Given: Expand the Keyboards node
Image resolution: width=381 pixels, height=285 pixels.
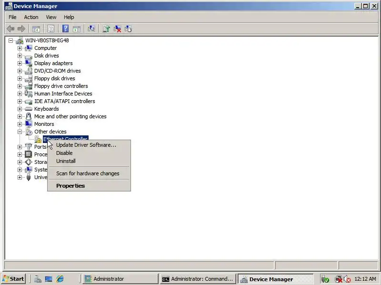Looking at the screenshot, I should coord(20,109).
